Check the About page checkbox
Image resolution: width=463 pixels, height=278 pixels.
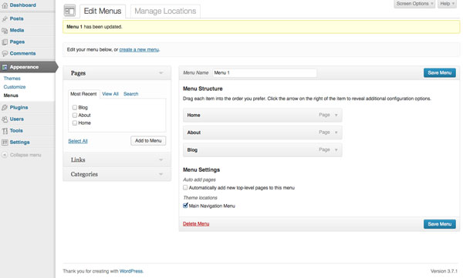(x=75, y=115)
